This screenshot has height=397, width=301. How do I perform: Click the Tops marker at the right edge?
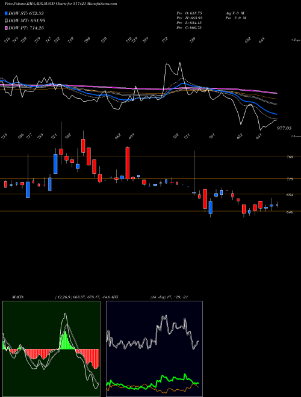pos(296,40)
